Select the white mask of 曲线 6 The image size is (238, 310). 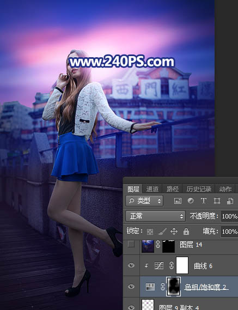182,265
